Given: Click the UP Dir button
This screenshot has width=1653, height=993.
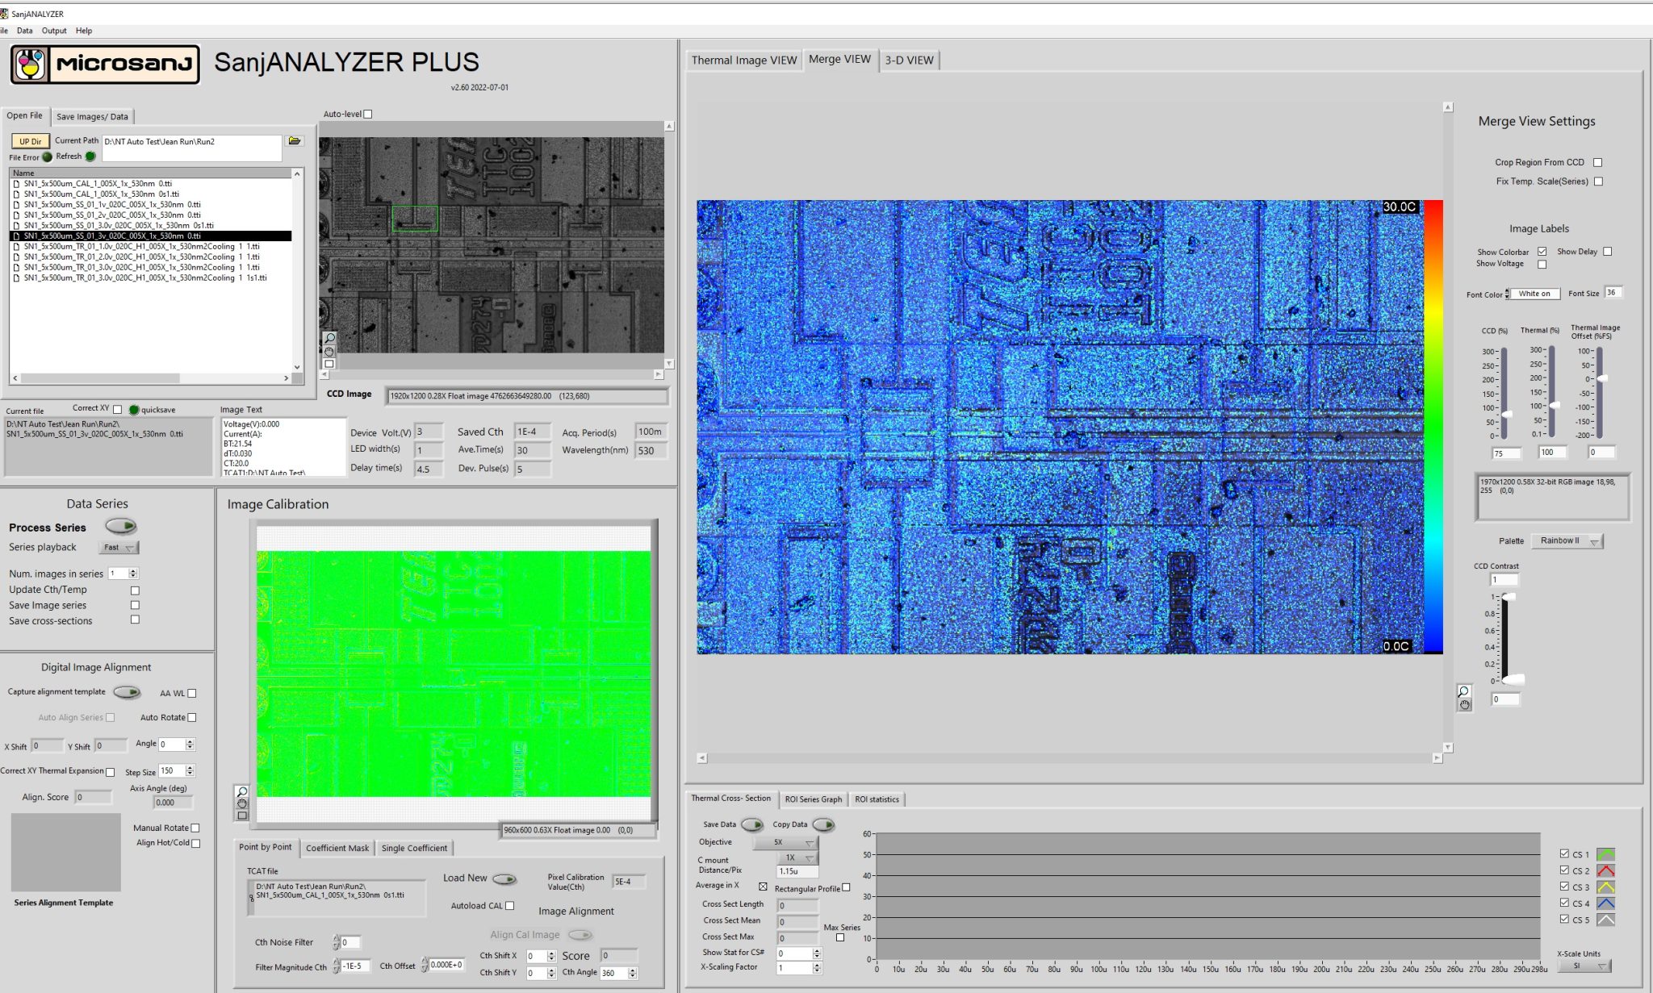Looking at the screenshot, I should click(31, 141).
